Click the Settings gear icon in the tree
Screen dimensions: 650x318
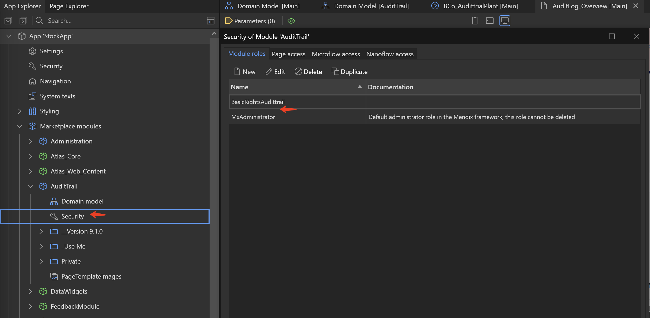click(x=32, y=51)
